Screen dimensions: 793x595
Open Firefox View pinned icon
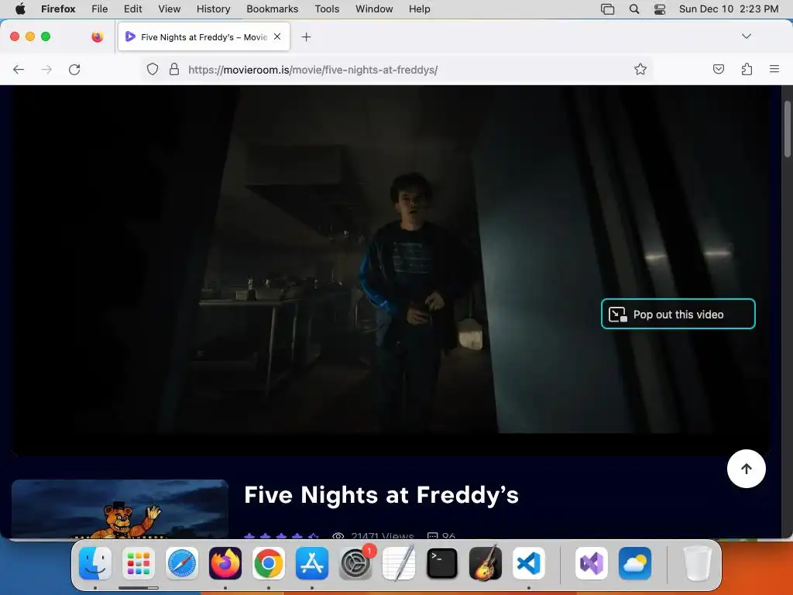(x=97, y=36)
